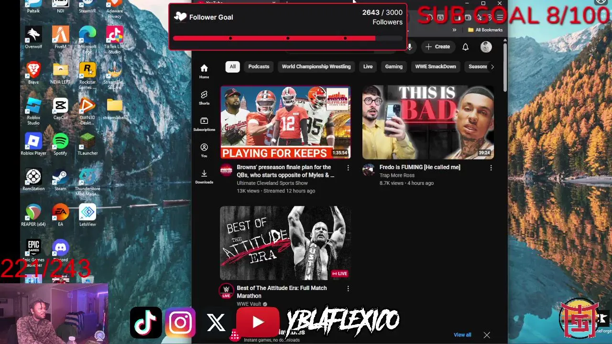
Task: Open options menu for Attitude Era video
Action: (348, 289)
